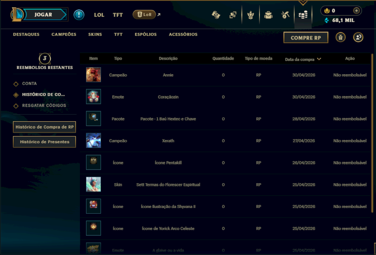376x255 pixels.
Task: Open the Clash icon in top bar
Action: pos(216,15)
